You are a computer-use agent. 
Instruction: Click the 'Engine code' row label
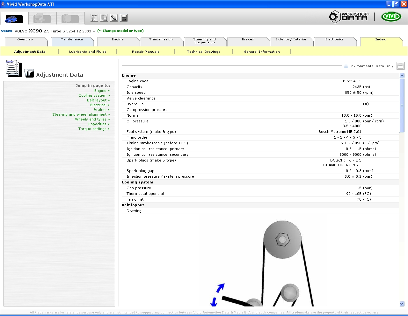click(x=137, y=81)
